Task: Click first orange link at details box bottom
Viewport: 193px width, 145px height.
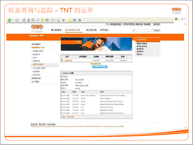Action: [x=63, y=117]
